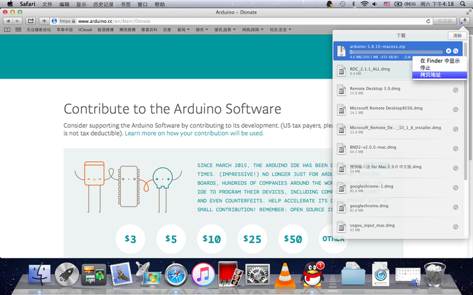The width and height of the screenshot is (473, 295).
Task: Select the $3 donation amount
Action: (x=130, y=239)
